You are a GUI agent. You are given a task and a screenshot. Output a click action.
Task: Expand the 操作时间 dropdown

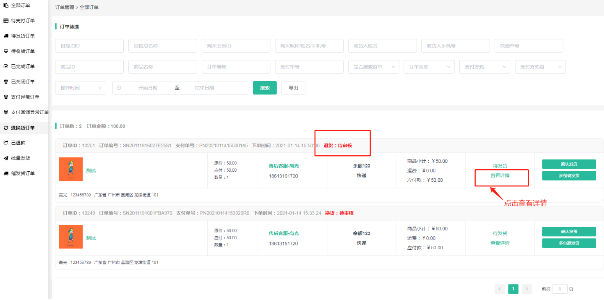point(80,88)
